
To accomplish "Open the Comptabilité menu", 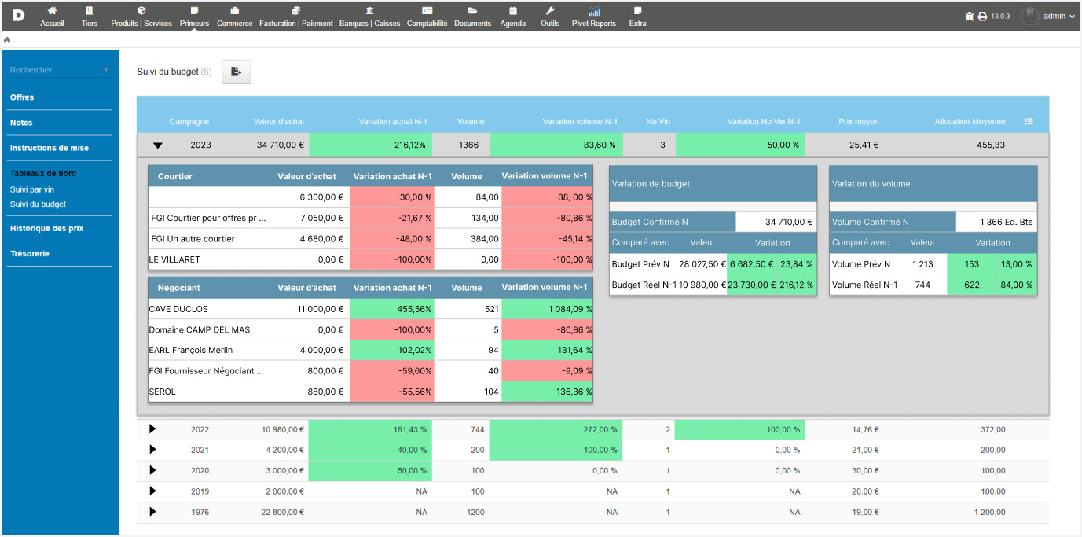I will (x=427, y=16).
